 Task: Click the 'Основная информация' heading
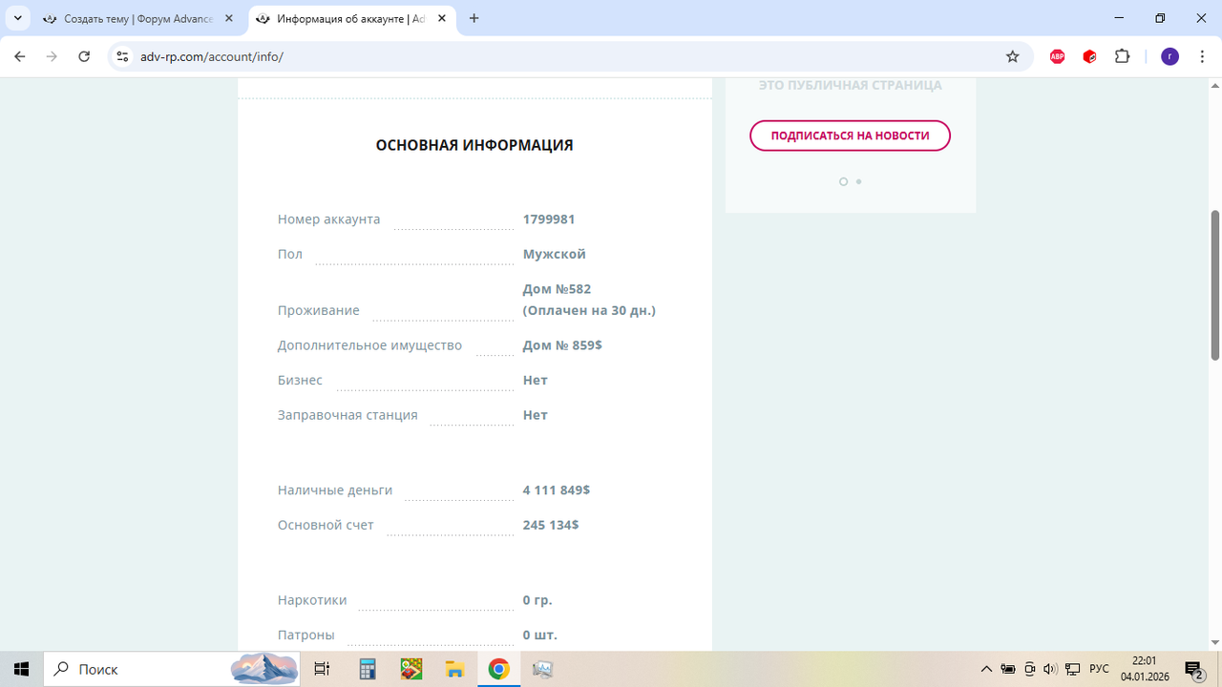474,146
